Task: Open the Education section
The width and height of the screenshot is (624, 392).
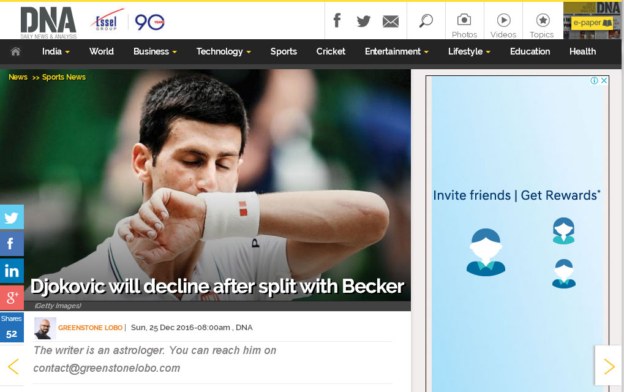Action: [x=530, y=51]
